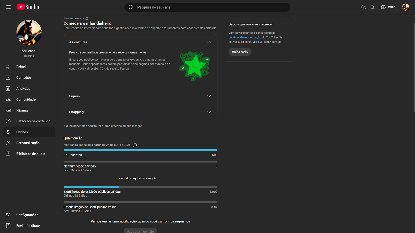Open the account avatar menu
The height and width of the screenshot is (233, 415).
click(x=406, y=7)
